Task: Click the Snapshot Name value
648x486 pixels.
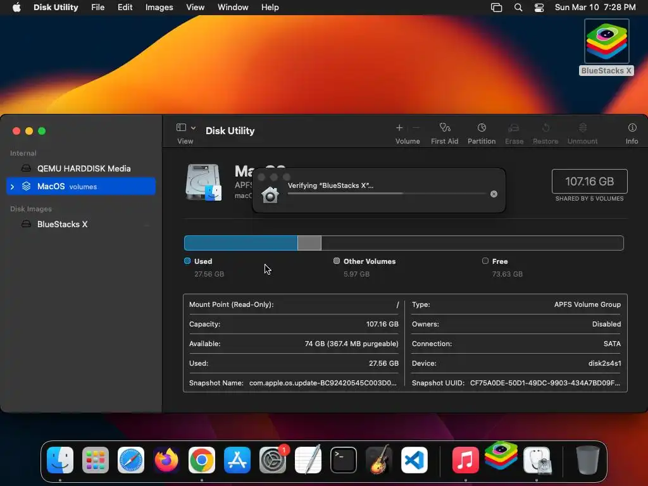Action: point(323,383)
